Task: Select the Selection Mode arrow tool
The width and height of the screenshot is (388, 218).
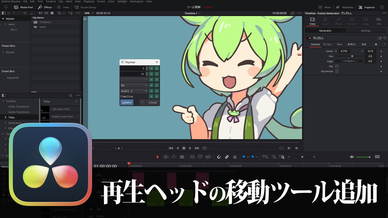Action: [157, 157]
